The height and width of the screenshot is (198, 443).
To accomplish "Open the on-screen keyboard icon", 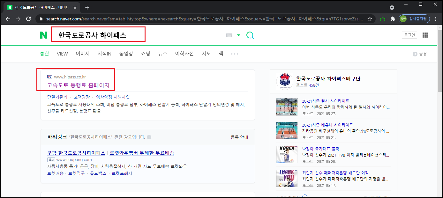I will 229,35.
